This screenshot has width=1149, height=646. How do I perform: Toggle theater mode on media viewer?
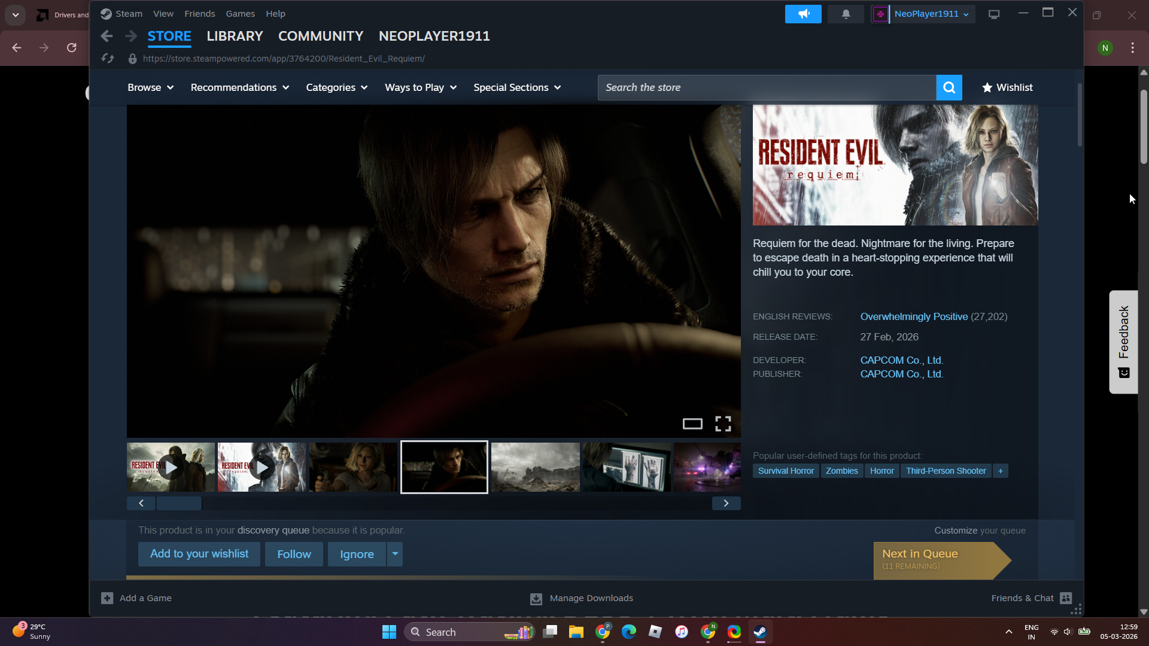(692, 424)
